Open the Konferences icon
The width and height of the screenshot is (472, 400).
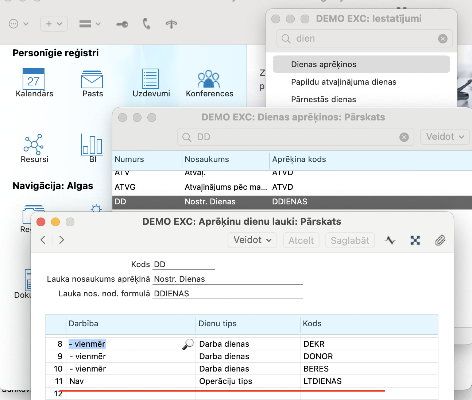tap(209, 79)
